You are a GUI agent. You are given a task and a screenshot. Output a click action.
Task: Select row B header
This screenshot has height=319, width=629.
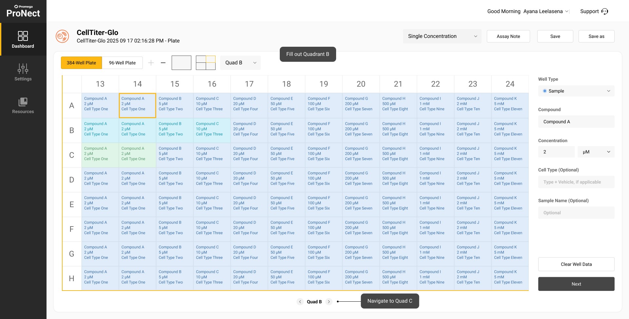(x=72, y=130)
